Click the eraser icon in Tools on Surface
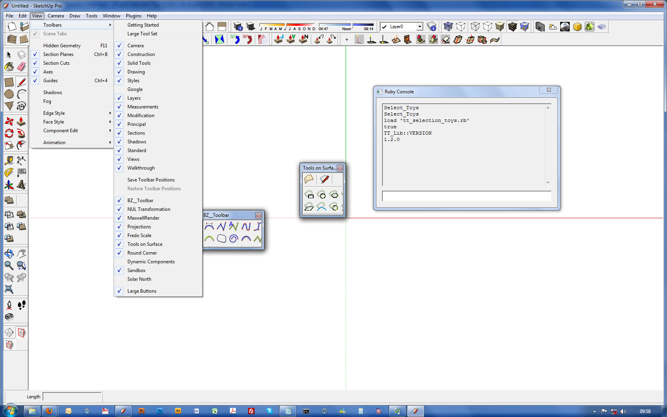The width and height of the screenshot is (667, 417). click(324, 180)
